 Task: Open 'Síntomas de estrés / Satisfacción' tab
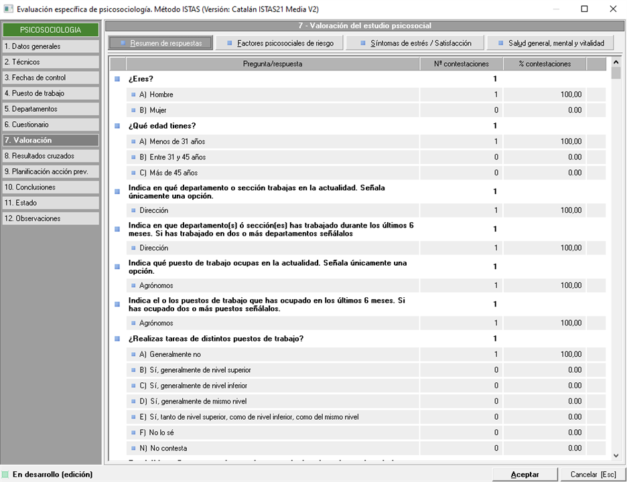tap(415, 43)
